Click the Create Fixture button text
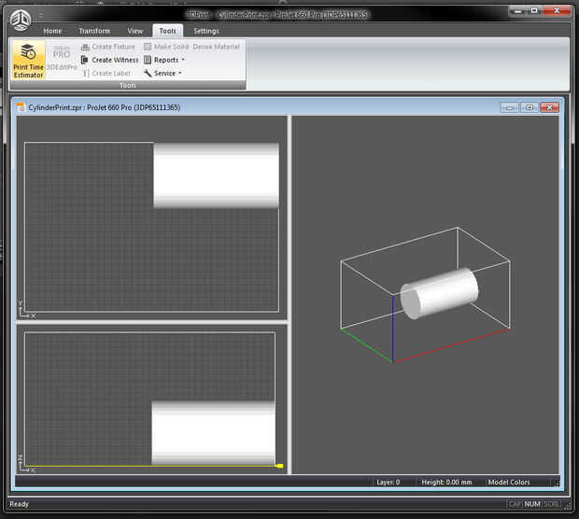 113,47
